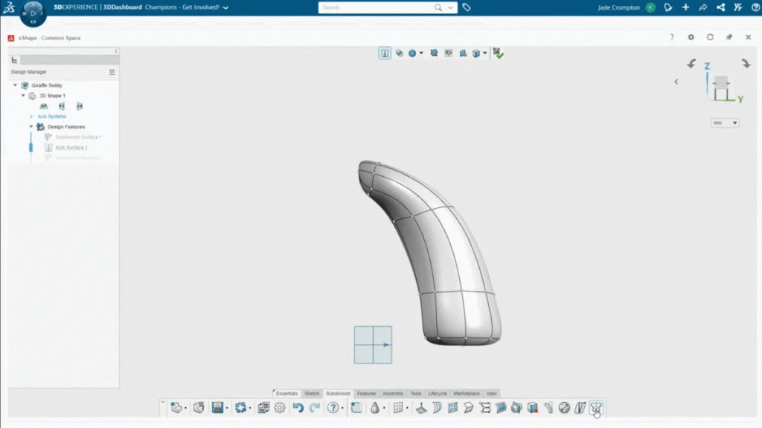
Task: Click the plus icon in the top bar
Action: pos(685,7)
